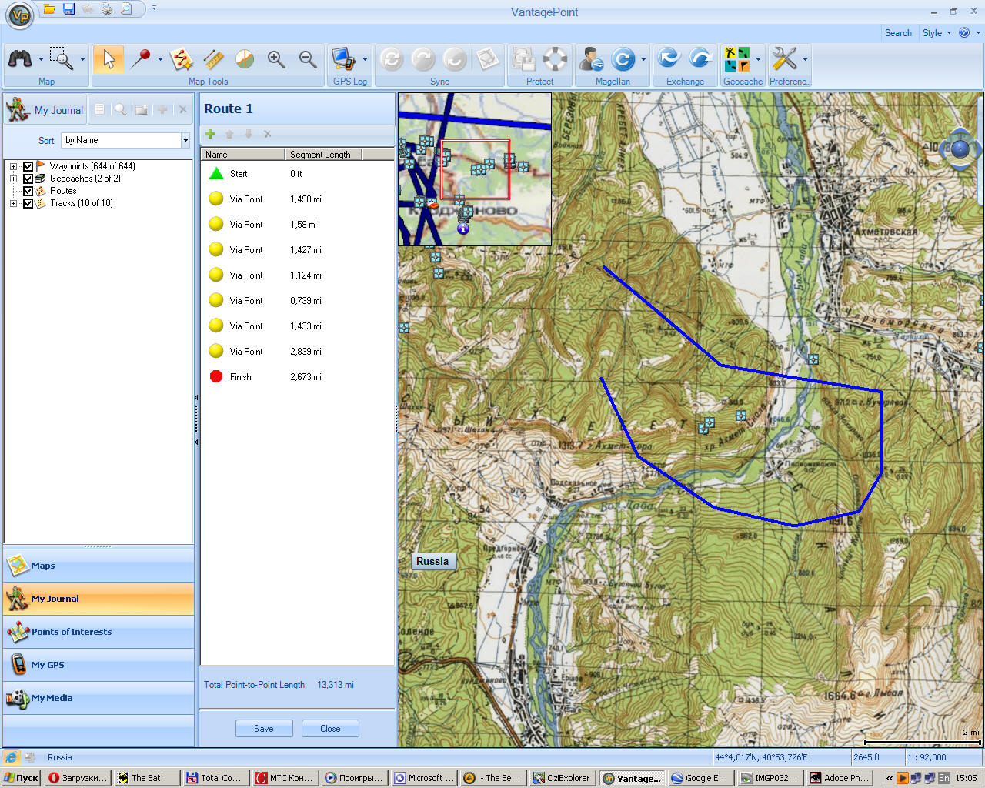Select the Finish row in route list
This screenshot has height=788, width=985.
pos(297,377)
